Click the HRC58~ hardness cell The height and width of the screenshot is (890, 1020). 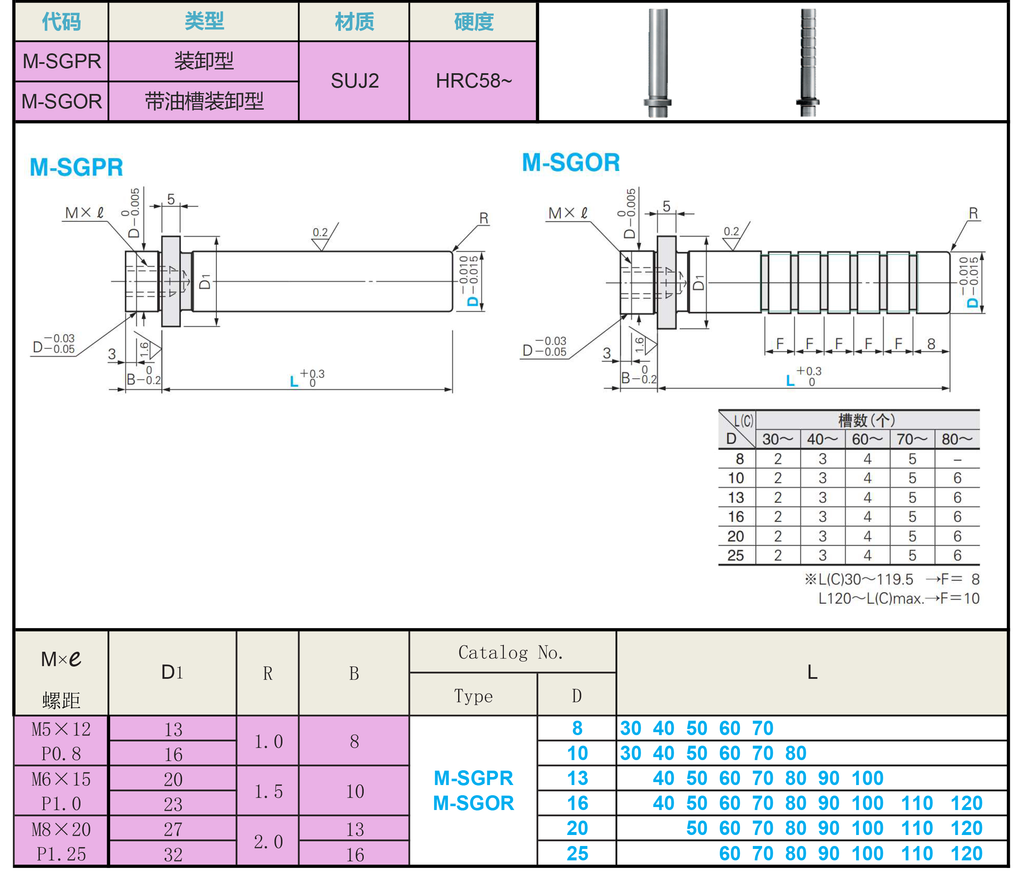click(473, 81)
